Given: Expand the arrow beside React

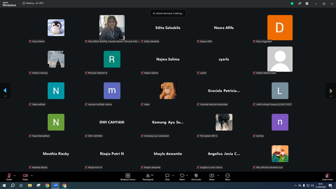Looking at the screenshot, I should tap(187, 175).
